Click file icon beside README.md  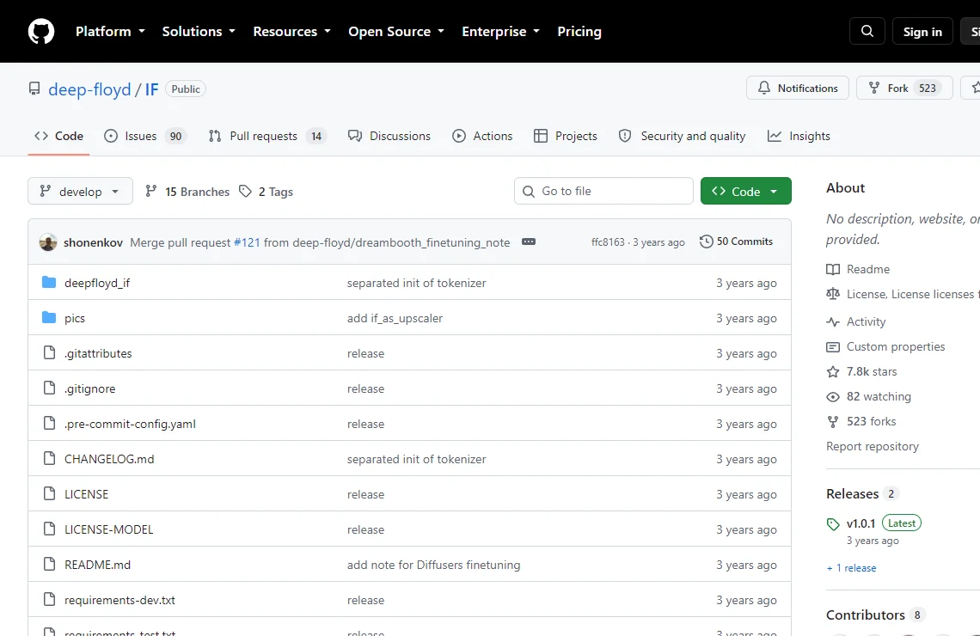tap(49, 564)
